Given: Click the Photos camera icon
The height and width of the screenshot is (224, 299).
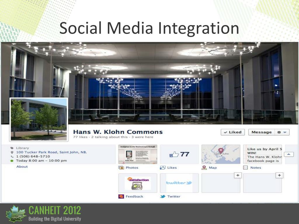Looking at the screenshot, I should pyautogui.click(x=121, y=168).
